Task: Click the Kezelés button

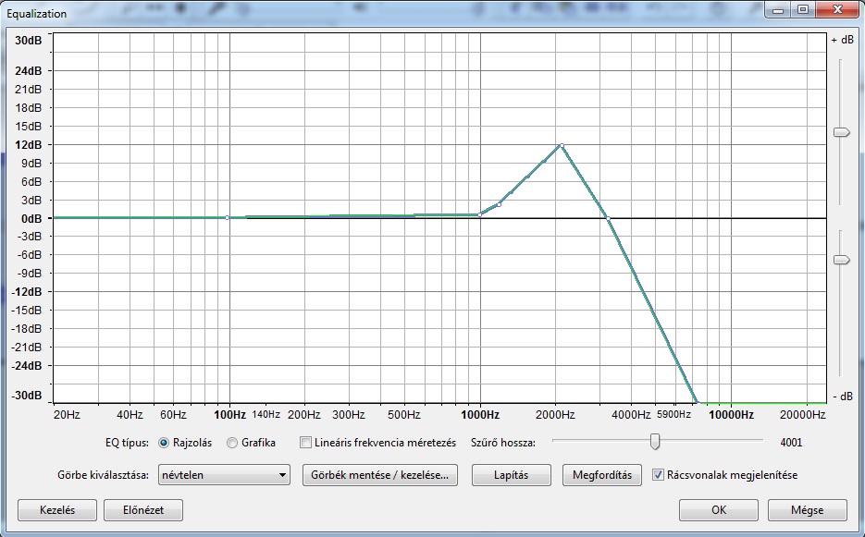Action: pos(57,510)
